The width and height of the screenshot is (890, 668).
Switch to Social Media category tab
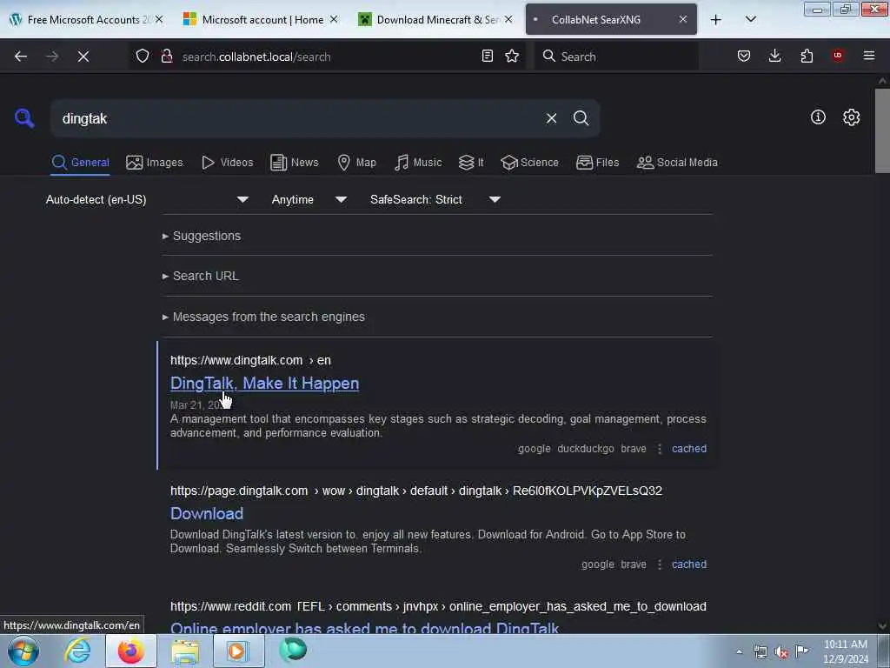click(676, 163)
